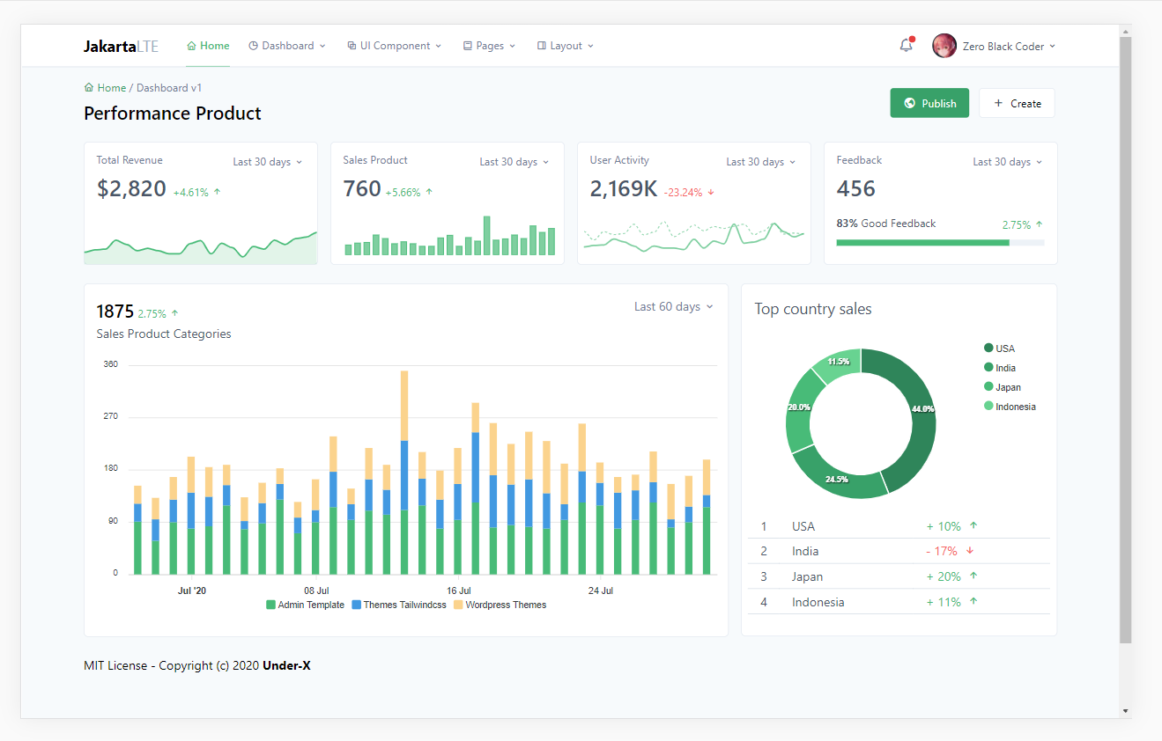1162x741 pixels.
Task: Click the up arrow beside 1875 2.75%
Action: tap(174, 312)
